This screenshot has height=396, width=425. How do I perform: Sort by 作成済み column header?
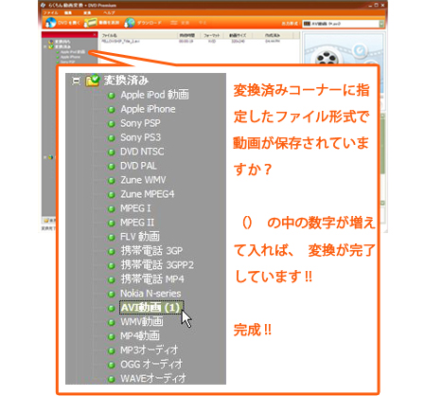tap(273, 35)
